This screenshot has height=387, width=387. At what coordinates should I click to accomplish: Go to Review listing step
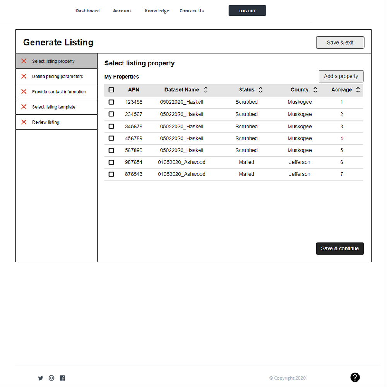57,122
